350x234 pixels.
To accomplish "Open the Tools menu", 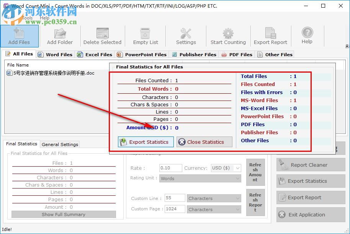I will coord(28,18).
